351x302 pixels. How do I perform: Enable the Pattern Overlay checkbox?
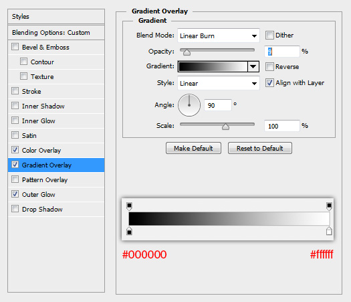tap(15, 179)
